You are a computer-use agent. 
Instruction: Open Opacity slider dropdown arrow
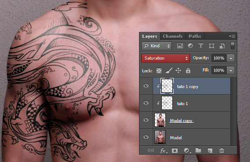click(231, 58)
